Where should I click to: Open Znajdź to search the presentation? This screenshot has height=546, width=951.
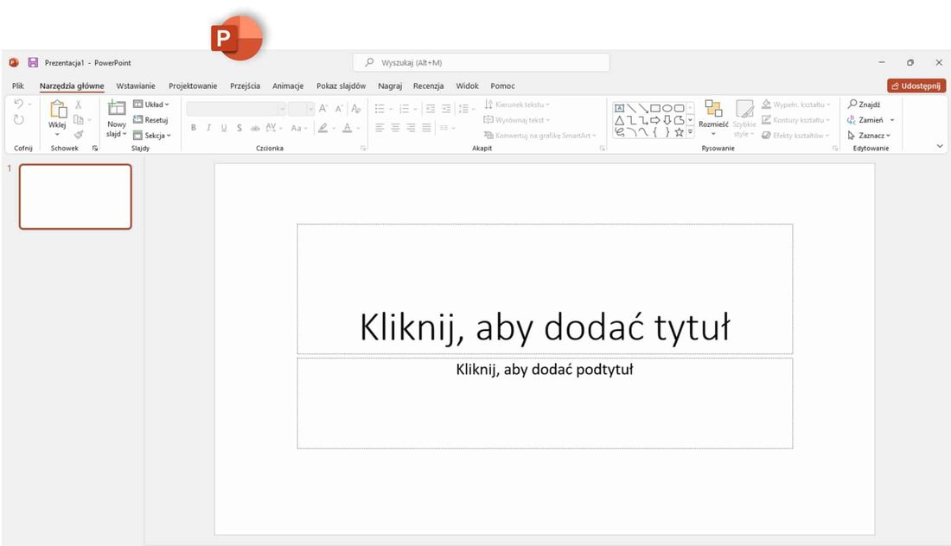(865, 104)
